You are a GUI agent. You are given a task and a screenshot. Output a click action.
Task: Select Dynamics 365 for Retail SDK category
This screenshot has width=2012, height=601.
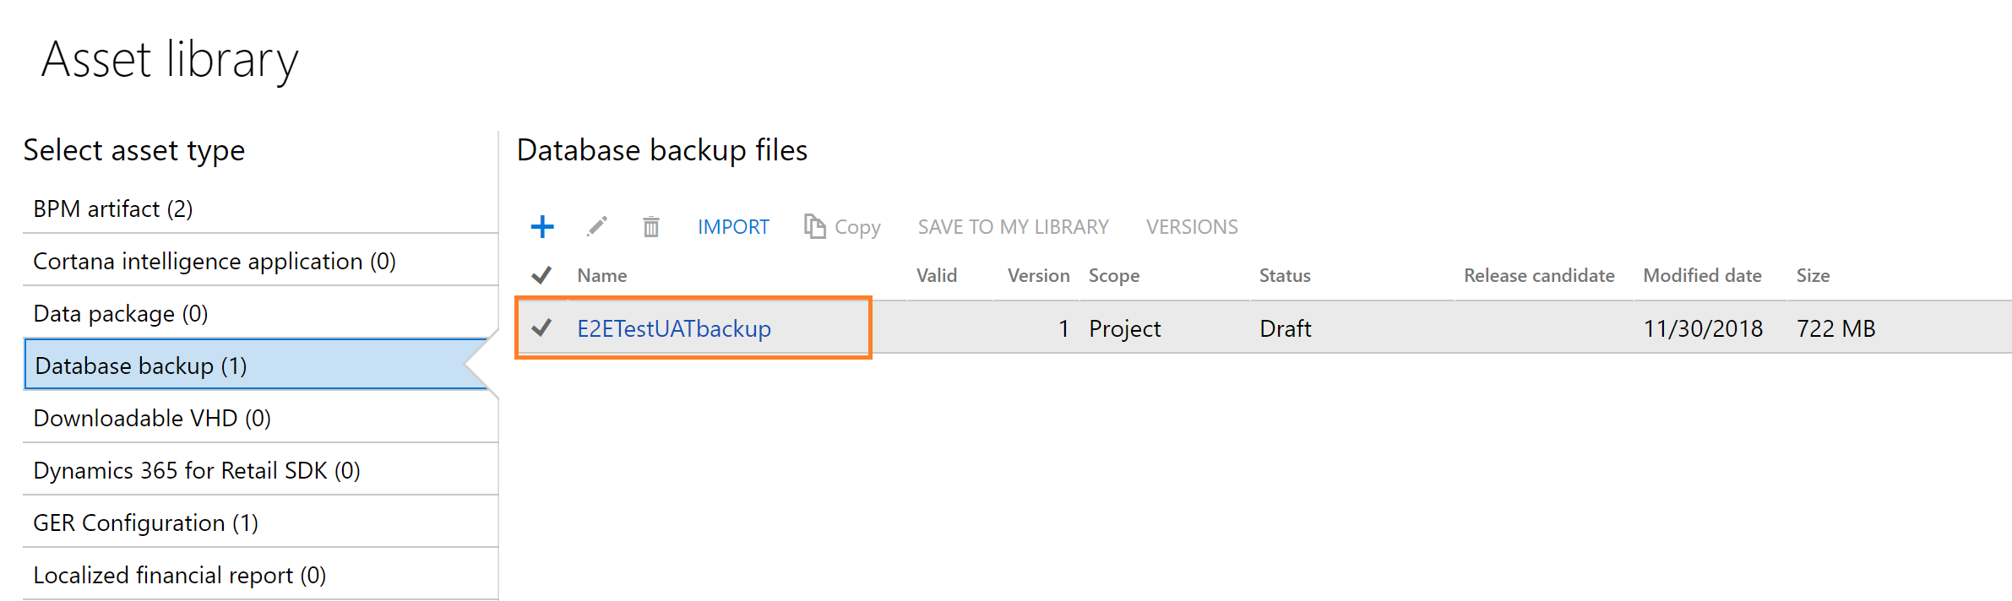[x=195, y=470]
